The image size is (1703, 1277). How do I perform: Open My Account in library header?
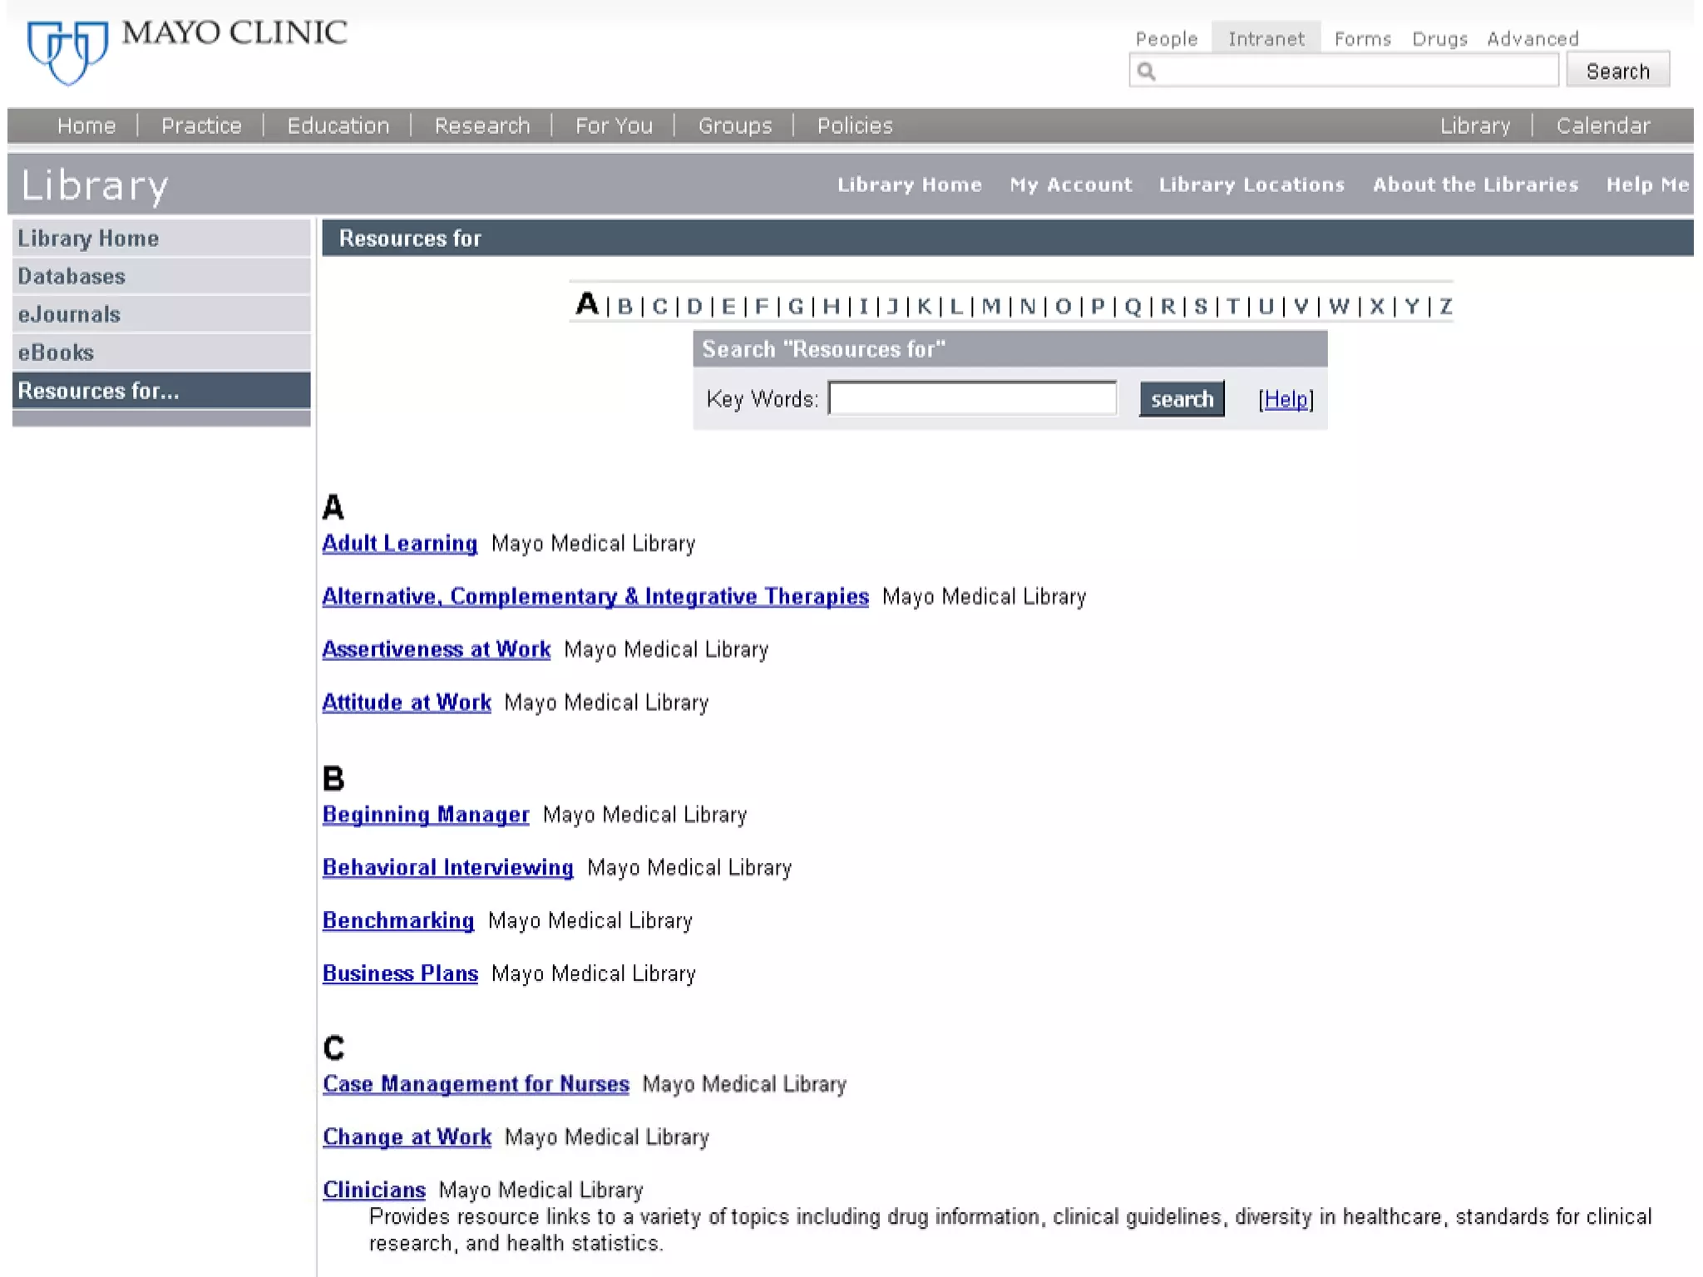click(1071, 185)
